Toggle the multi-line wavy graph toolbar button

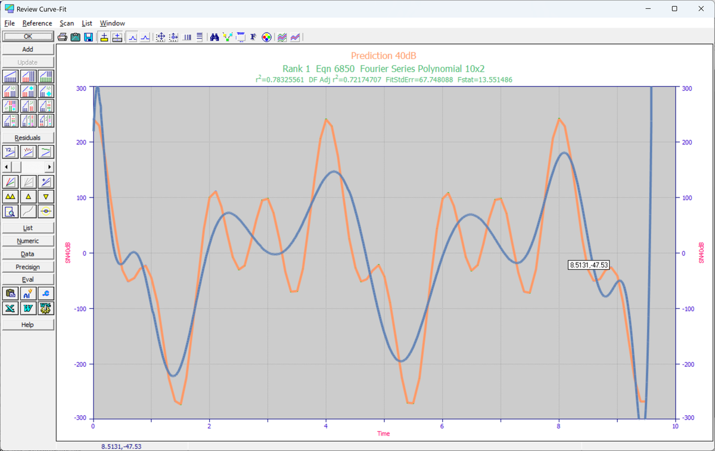coord(282,37)
